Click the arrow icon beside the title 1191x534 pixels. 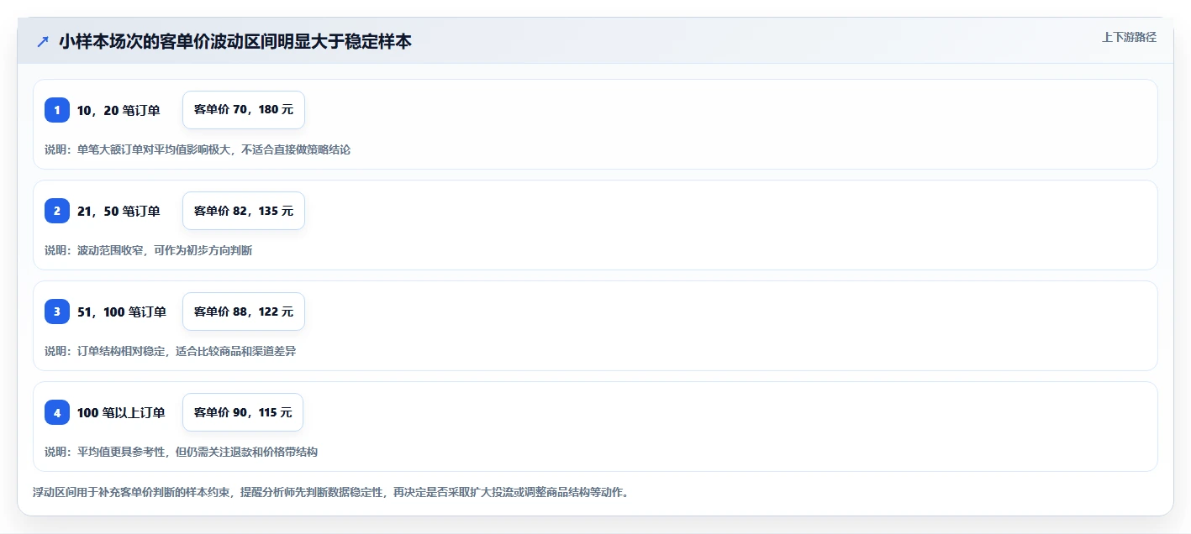43,42
